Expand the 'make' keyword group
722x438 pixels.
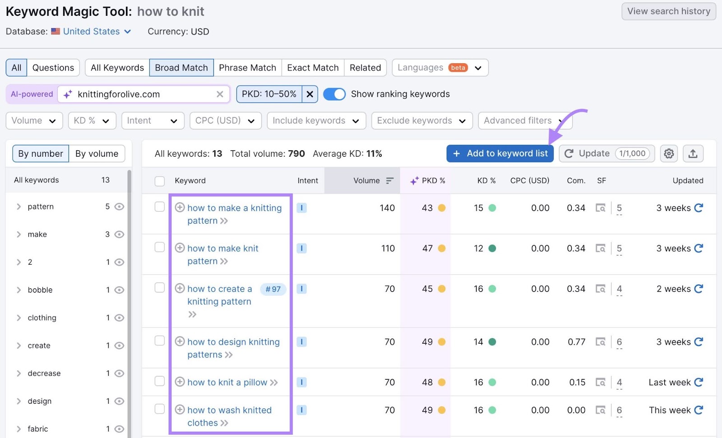[19, 234]
